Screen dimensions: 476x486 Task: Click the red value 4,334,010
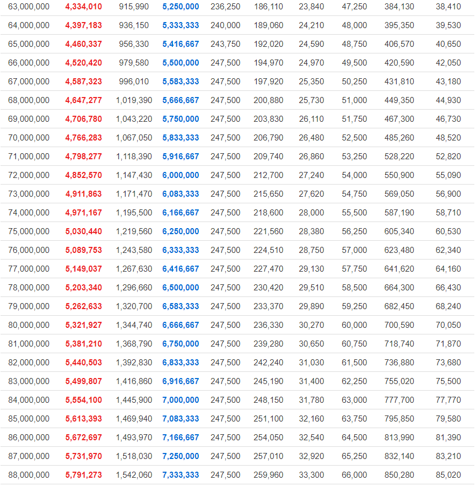coord(84,7)
